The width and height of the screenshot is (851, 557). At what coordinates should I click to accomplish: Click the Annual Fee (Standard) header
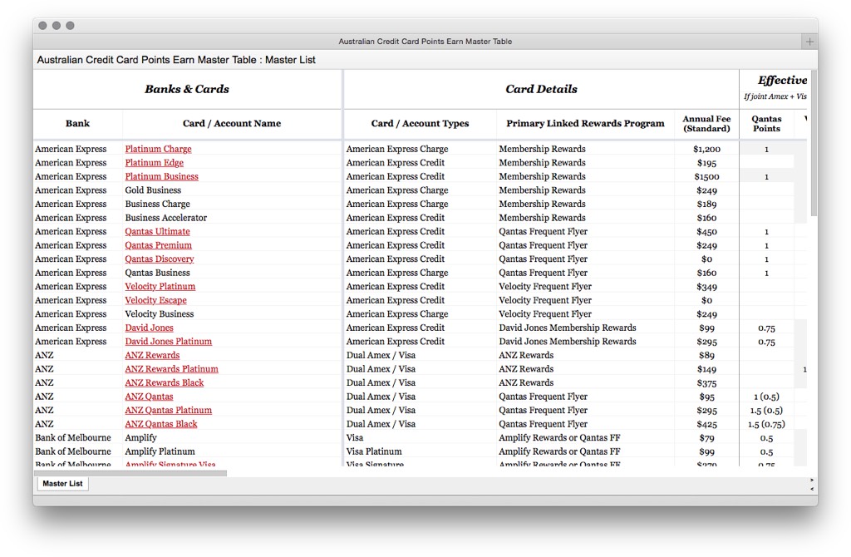tap(706, 124)
